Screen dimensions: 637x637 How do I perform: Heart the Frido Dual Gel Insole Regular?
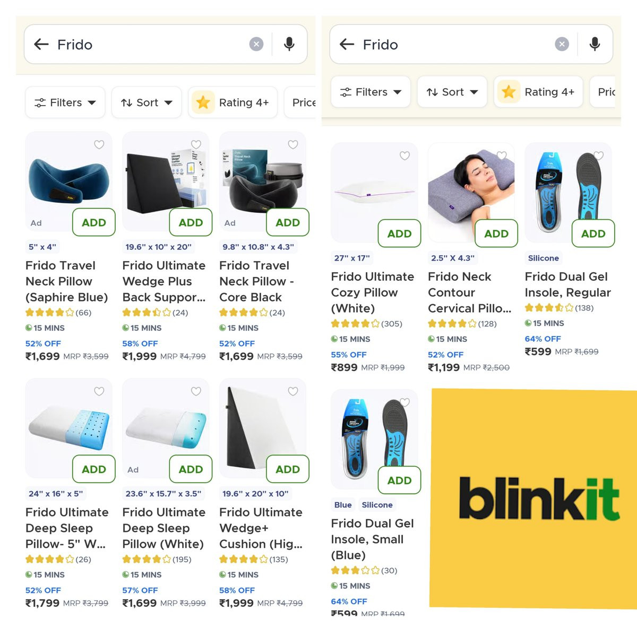[x=598, y=156]
